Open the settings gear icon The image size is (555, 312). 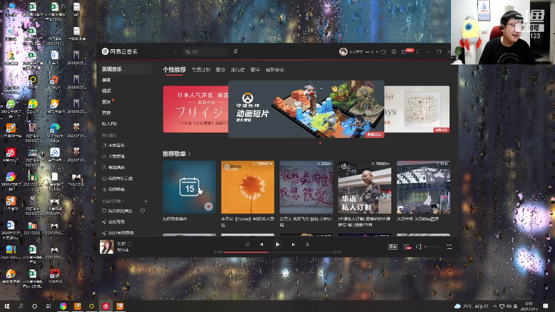click(x=394, y=51)
